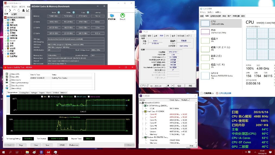The height and width of the screenshot is (155, 275).
Task: Go forward in AIDA64 Extreme toolbar
Action: click(x=10, y=10)
